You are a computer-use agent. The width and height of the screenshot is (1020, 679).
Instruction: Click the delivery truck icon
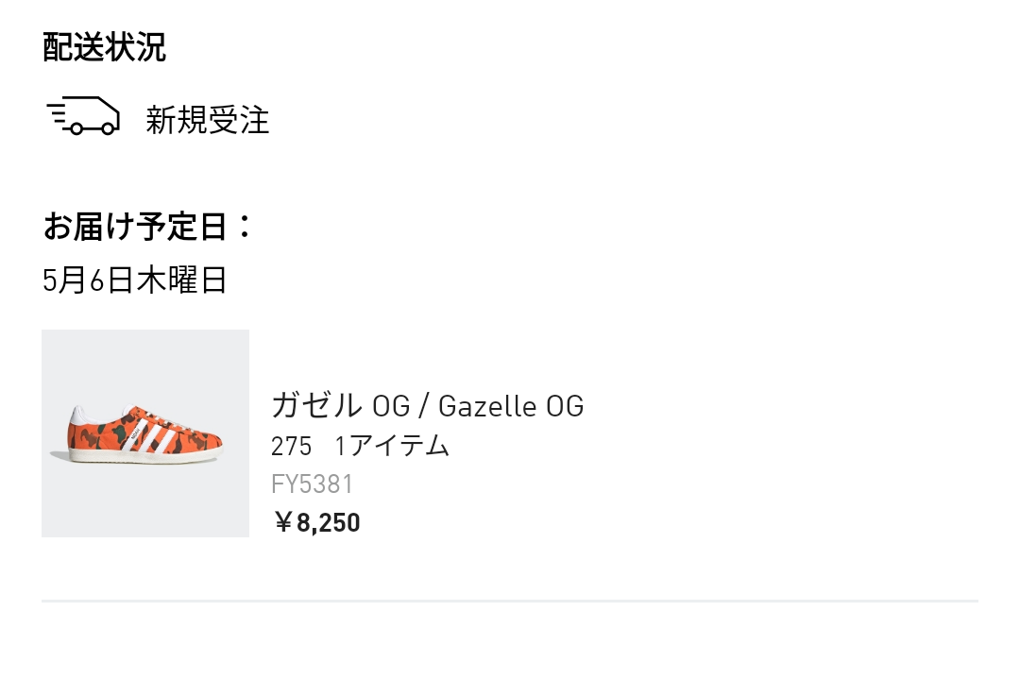point(84,117)
